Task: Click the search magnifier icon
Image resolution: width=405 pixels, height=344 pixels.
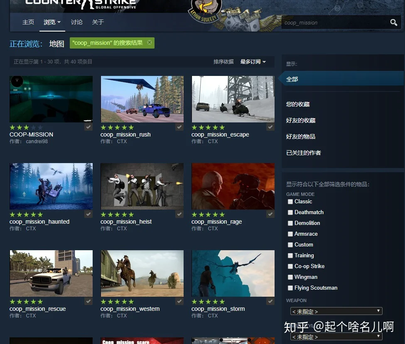Action: 393,22
